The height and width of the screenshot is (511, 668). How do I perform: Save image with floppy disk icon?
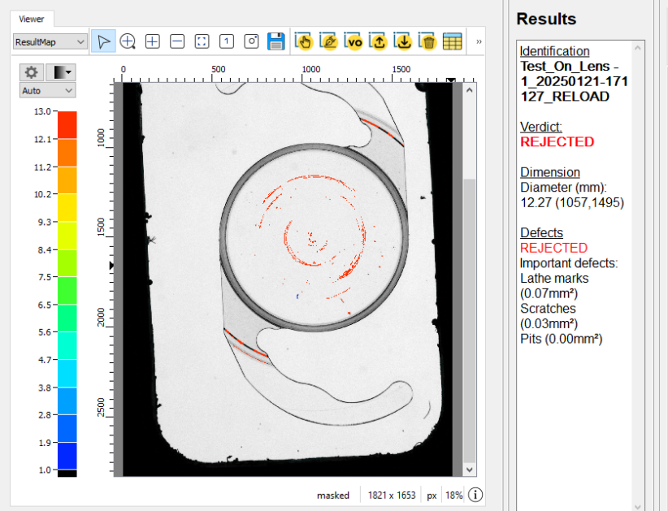coord(275,41)
